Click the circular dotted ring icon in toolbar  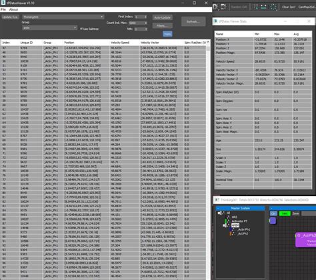(273, 7)
